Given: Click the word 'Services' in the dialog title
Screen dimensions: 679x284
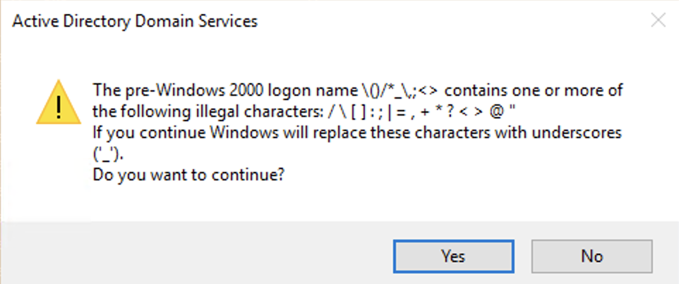Looking at the screenshot, I should pos(230,21).
